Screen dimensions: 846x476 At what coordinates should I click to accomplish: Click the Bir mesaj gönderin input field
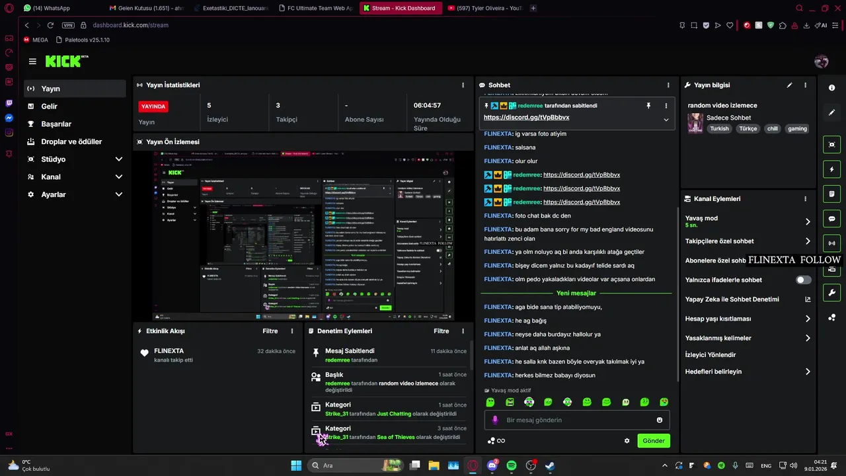[x=577, y=420]
